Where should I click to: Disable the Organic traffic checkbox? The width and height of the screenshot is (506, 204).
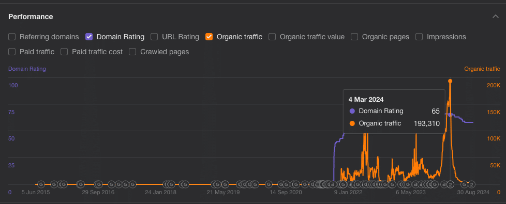pos(209,37)
